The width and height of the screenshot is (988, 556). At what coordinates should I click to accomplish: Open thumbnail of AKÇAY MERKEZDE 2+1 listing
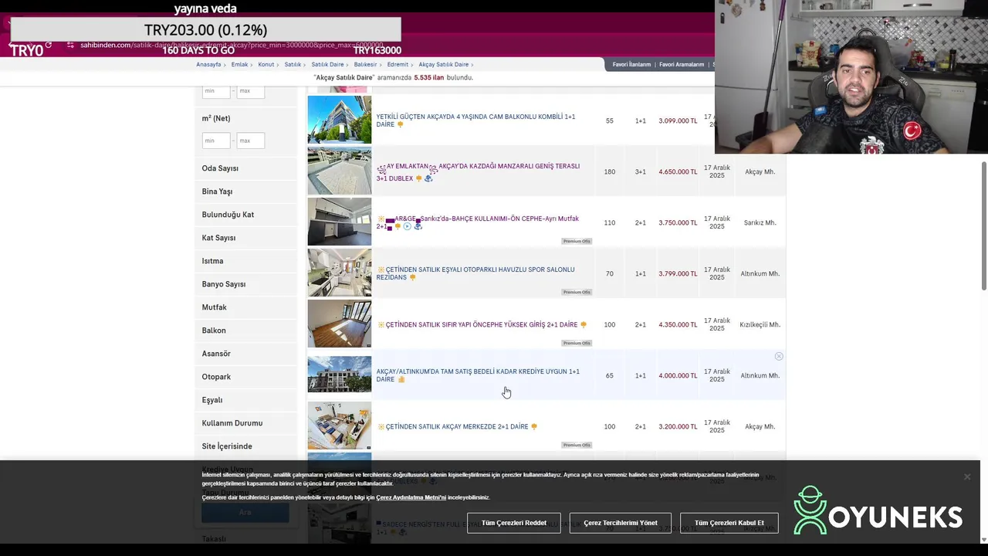340,425
